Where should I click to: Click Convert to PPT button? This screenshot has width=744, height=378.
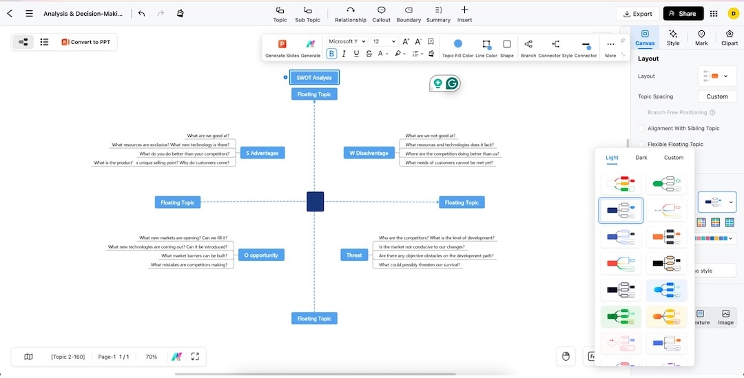pyautogui.click(x=86, y=42)
